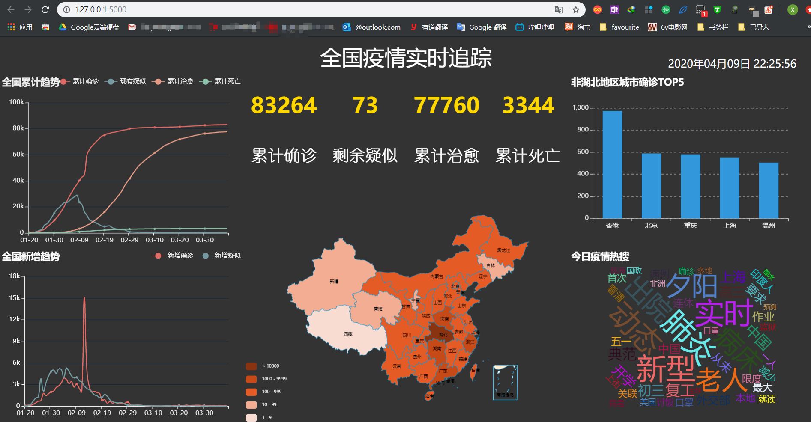Select the 1000 - 9999 map legend swatch

[x=251, y=379]
